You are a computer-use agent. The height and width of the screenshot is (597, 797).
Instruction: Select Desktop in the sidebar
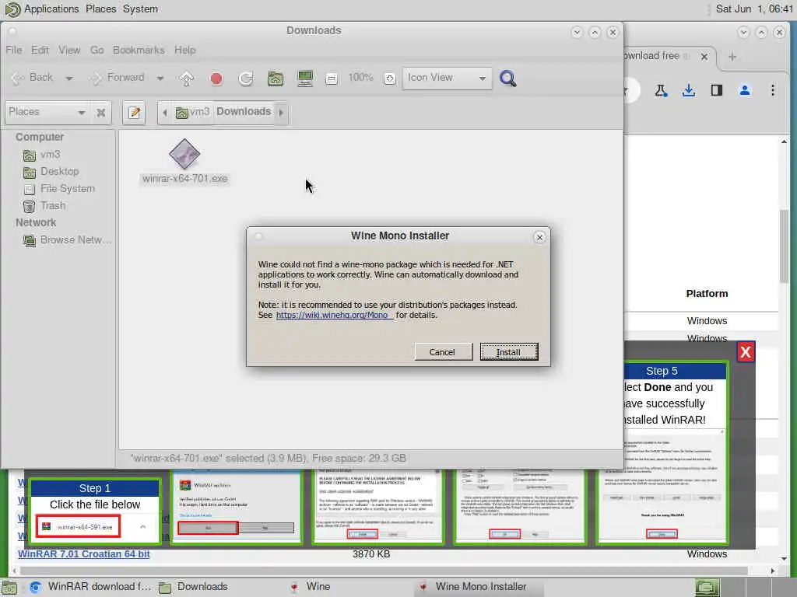click(59, 172)
